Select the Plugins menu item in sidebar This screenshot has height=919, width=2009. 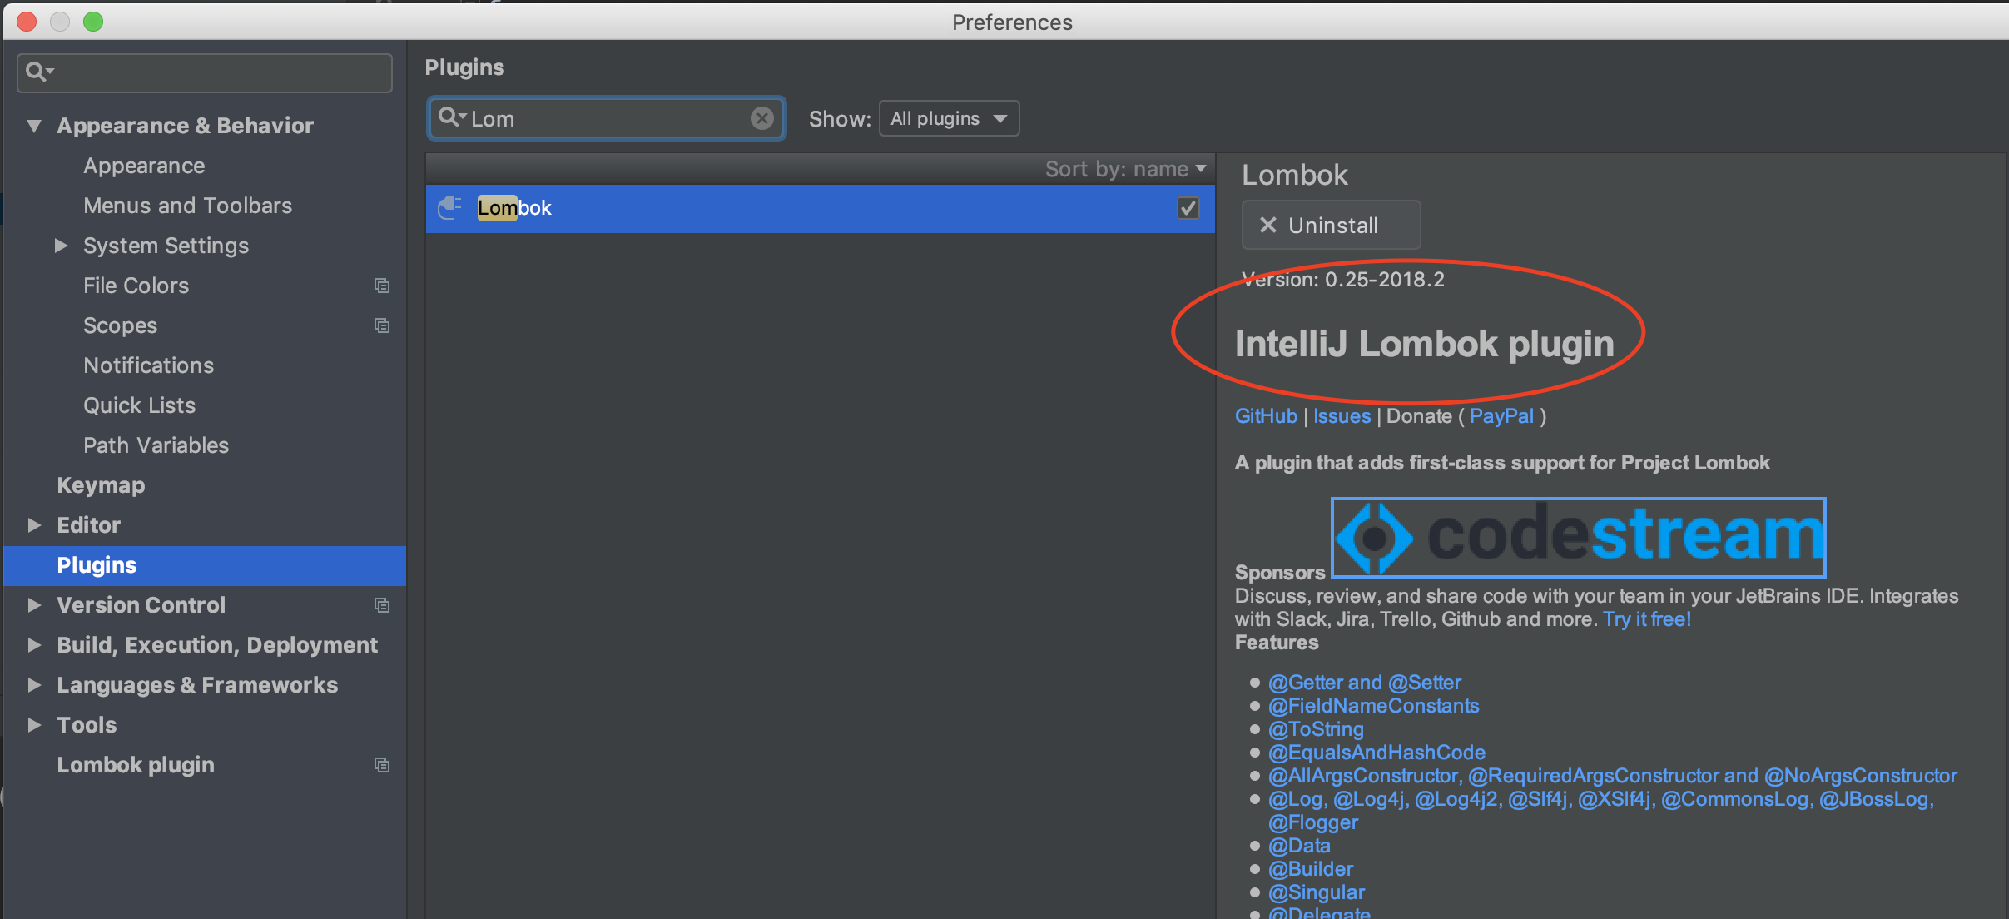(x=97, y=565)
